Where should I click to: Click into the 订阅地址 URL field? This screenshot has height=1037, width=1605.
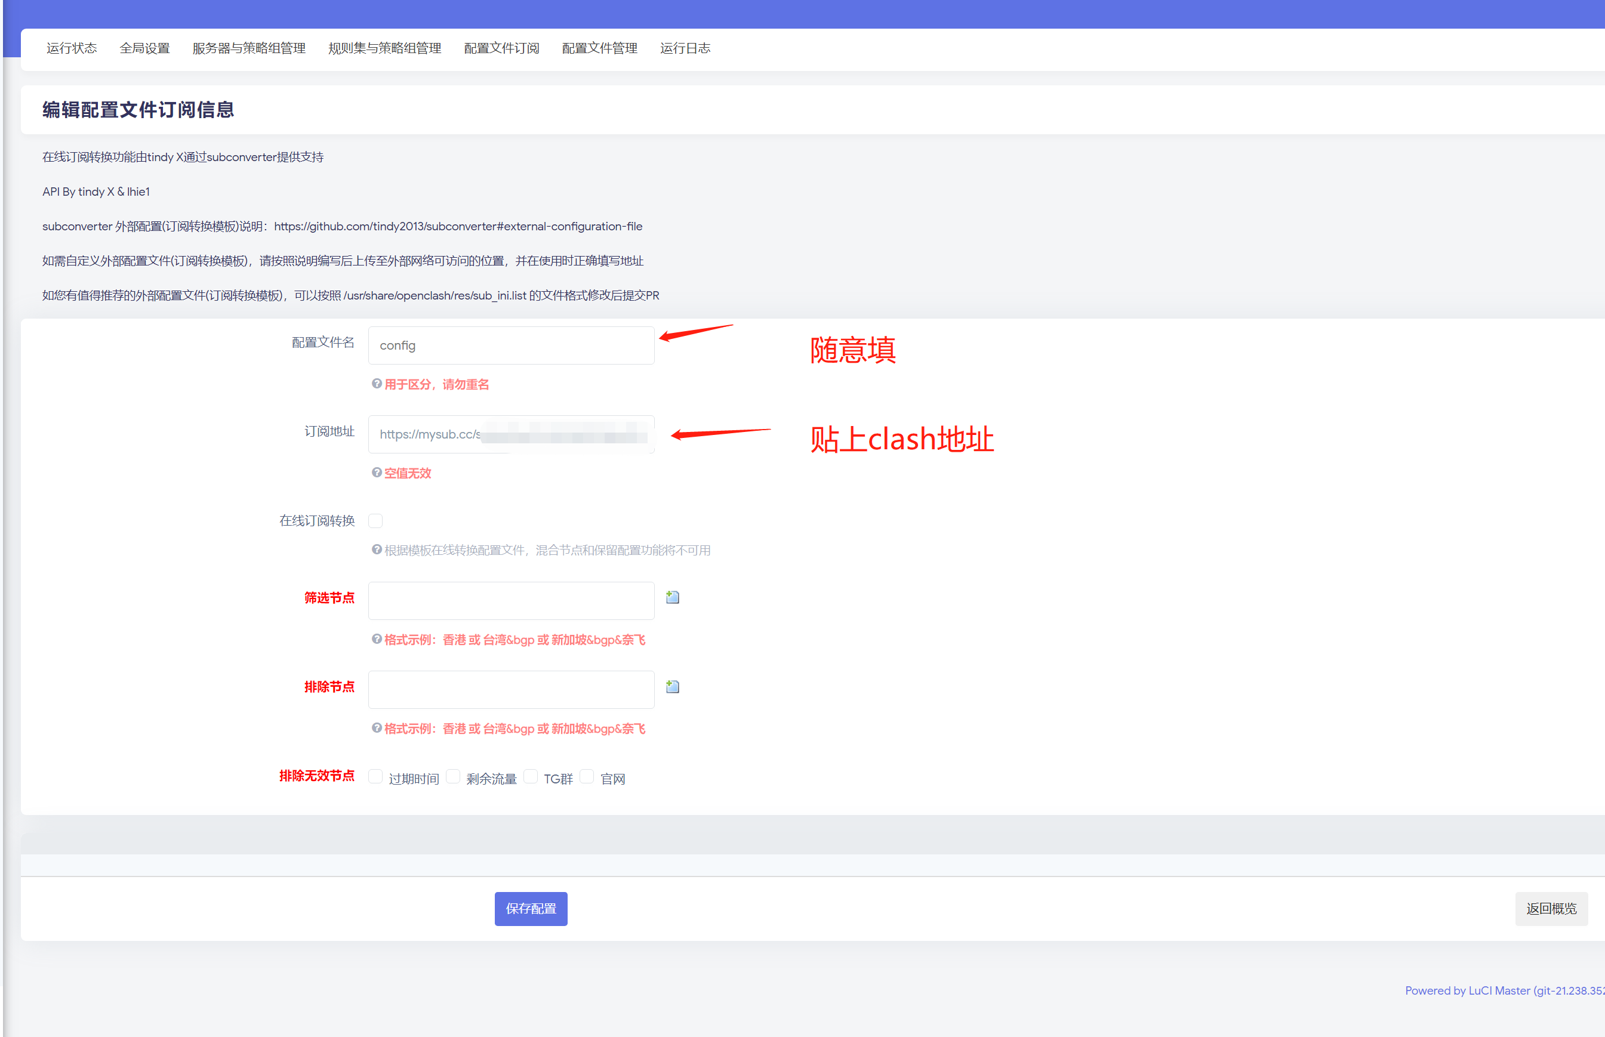pos(510,434)
